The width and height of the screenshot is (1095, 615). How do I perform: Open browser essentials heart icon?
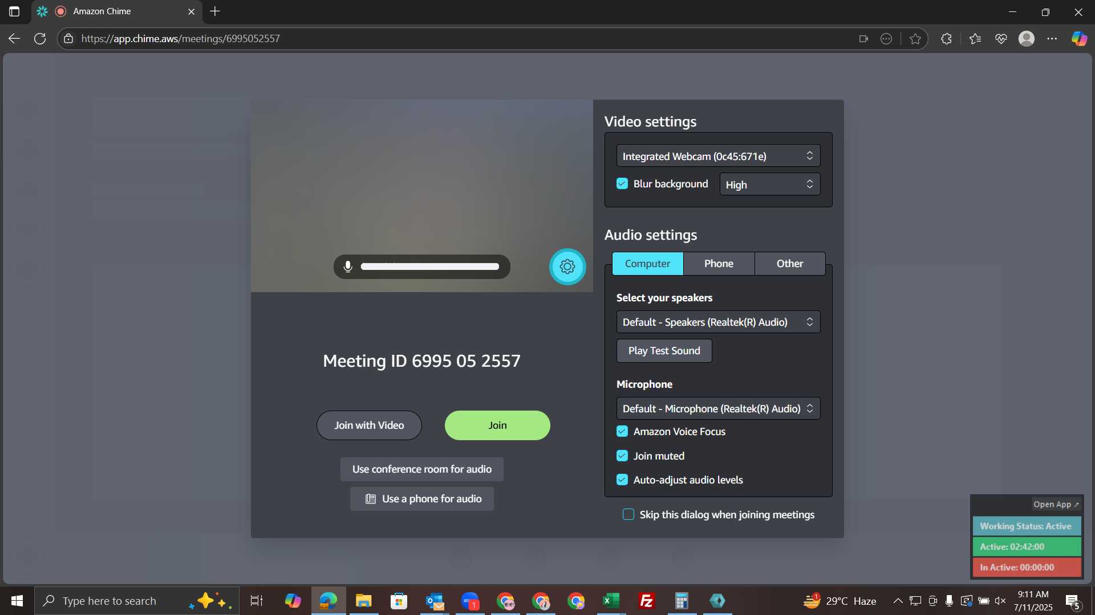(1001, 39)
